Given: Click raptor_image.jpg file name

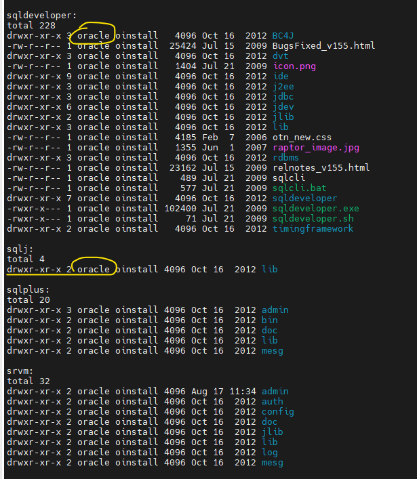Looking at the screenshot, I should point(315,148).
